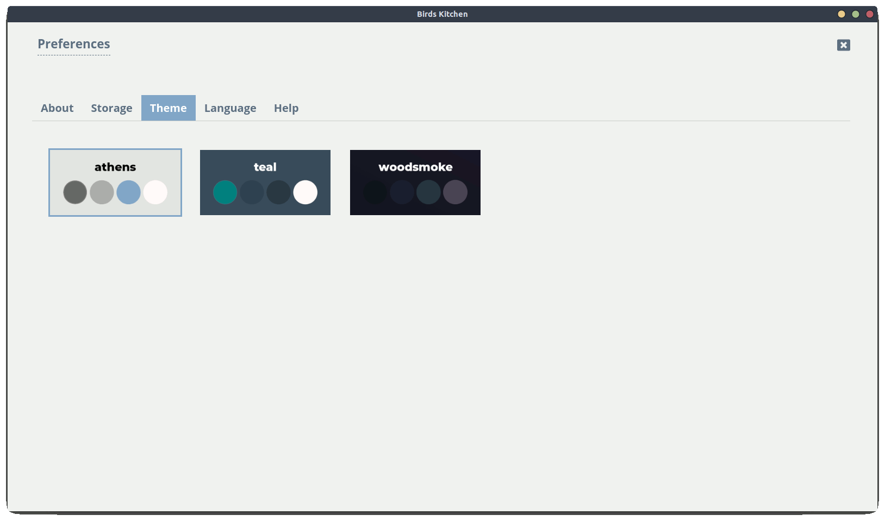Click the teal theme label
Screen dimensions: 885x521
click(x=265, y=167)
